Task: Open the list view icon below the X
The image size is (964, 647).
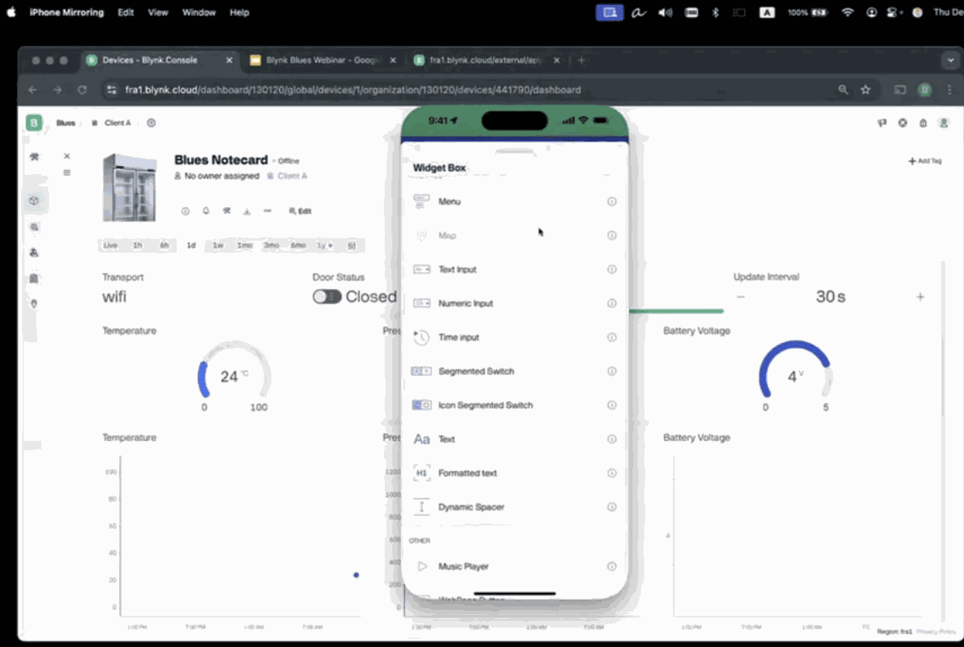Action: [x=67, y=172]
